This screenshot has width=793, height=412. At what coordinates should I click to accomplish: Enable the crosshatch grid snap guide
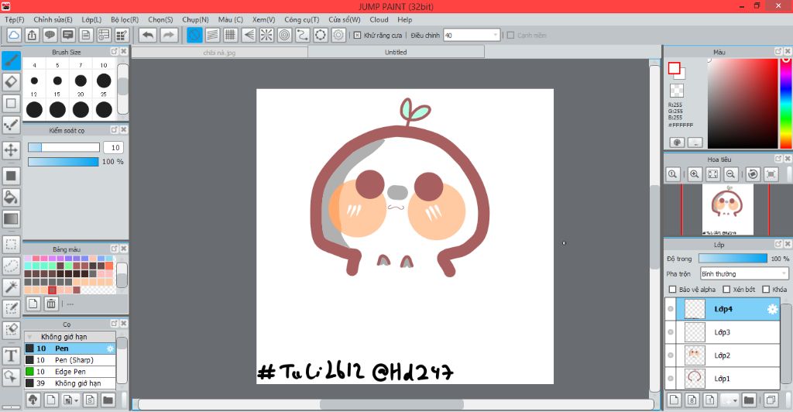pyautogui.click(x=231, y=35)
